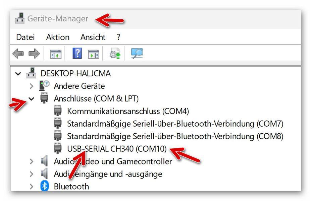This screenshot has height=201, width=311.
Task: Click the Bluetooth category icon
Action: point(44,186)
